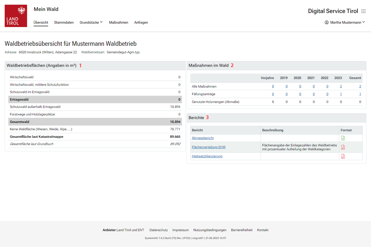Click the Gesamtwald summary row
The image size is (371, 247).
(95, 122)
